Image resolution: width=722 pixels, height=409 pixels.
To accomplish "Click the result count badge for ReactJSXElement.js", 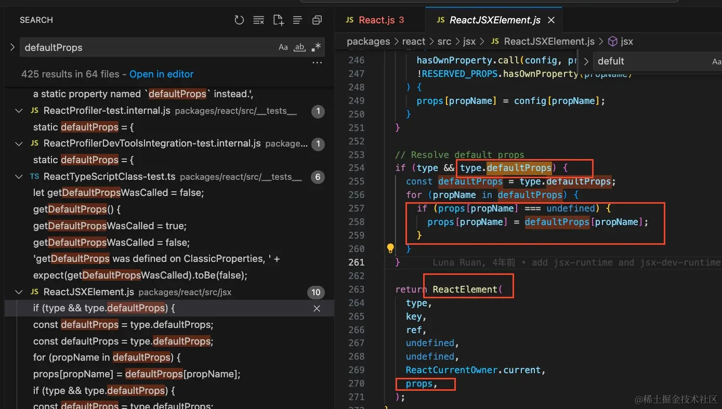I will pos(316,293).
